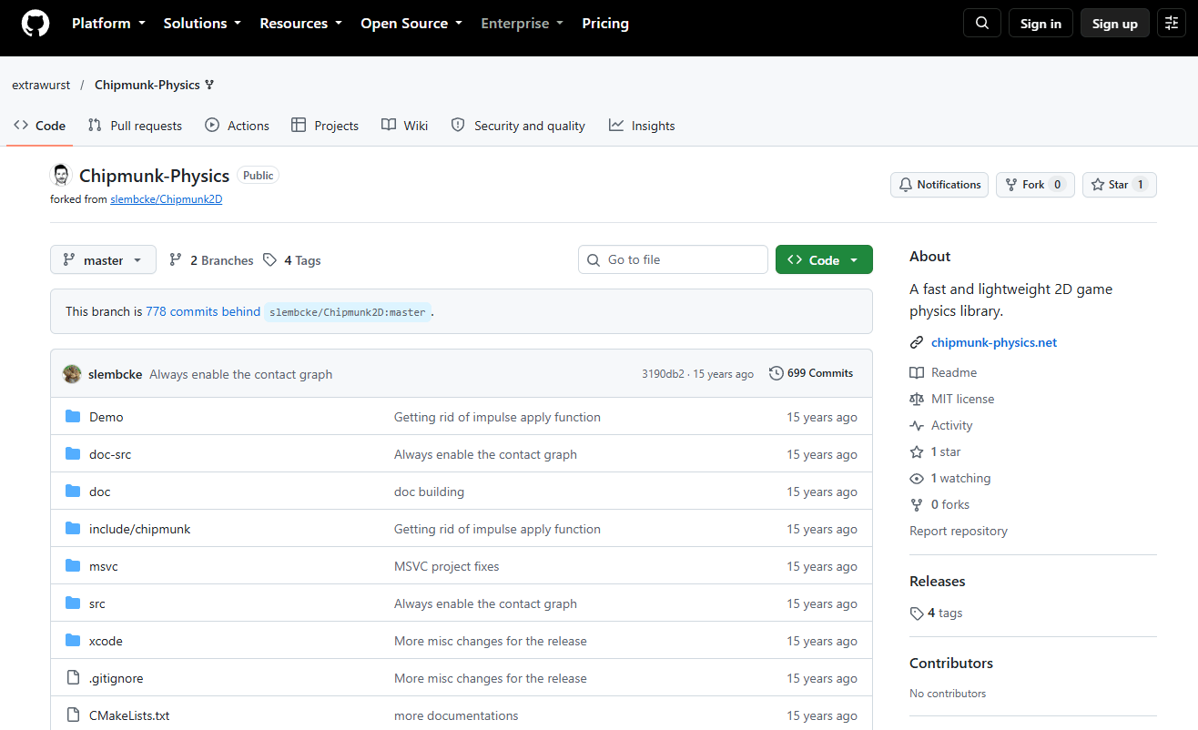Switch to the Pull requests tab
Image resolution: width=1198 pixels, height=730 pixels.
(x=135, y=126)
